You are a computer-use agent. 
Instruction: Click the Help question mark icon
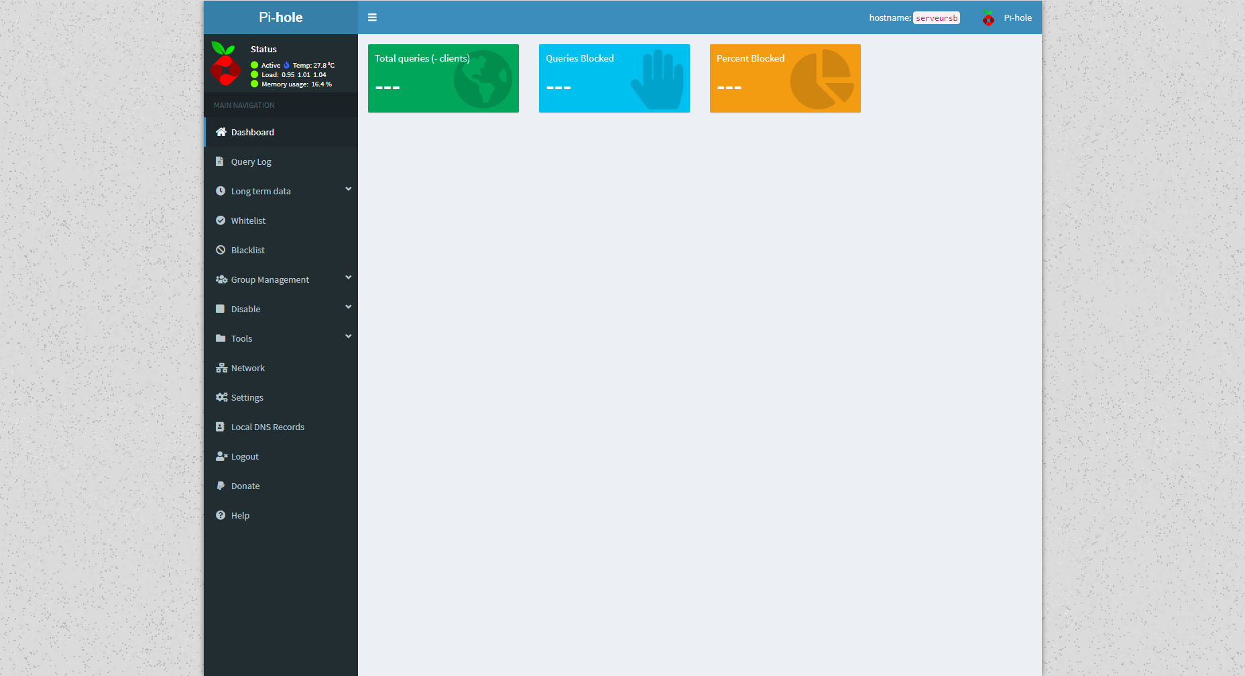(x=221, y=515)
